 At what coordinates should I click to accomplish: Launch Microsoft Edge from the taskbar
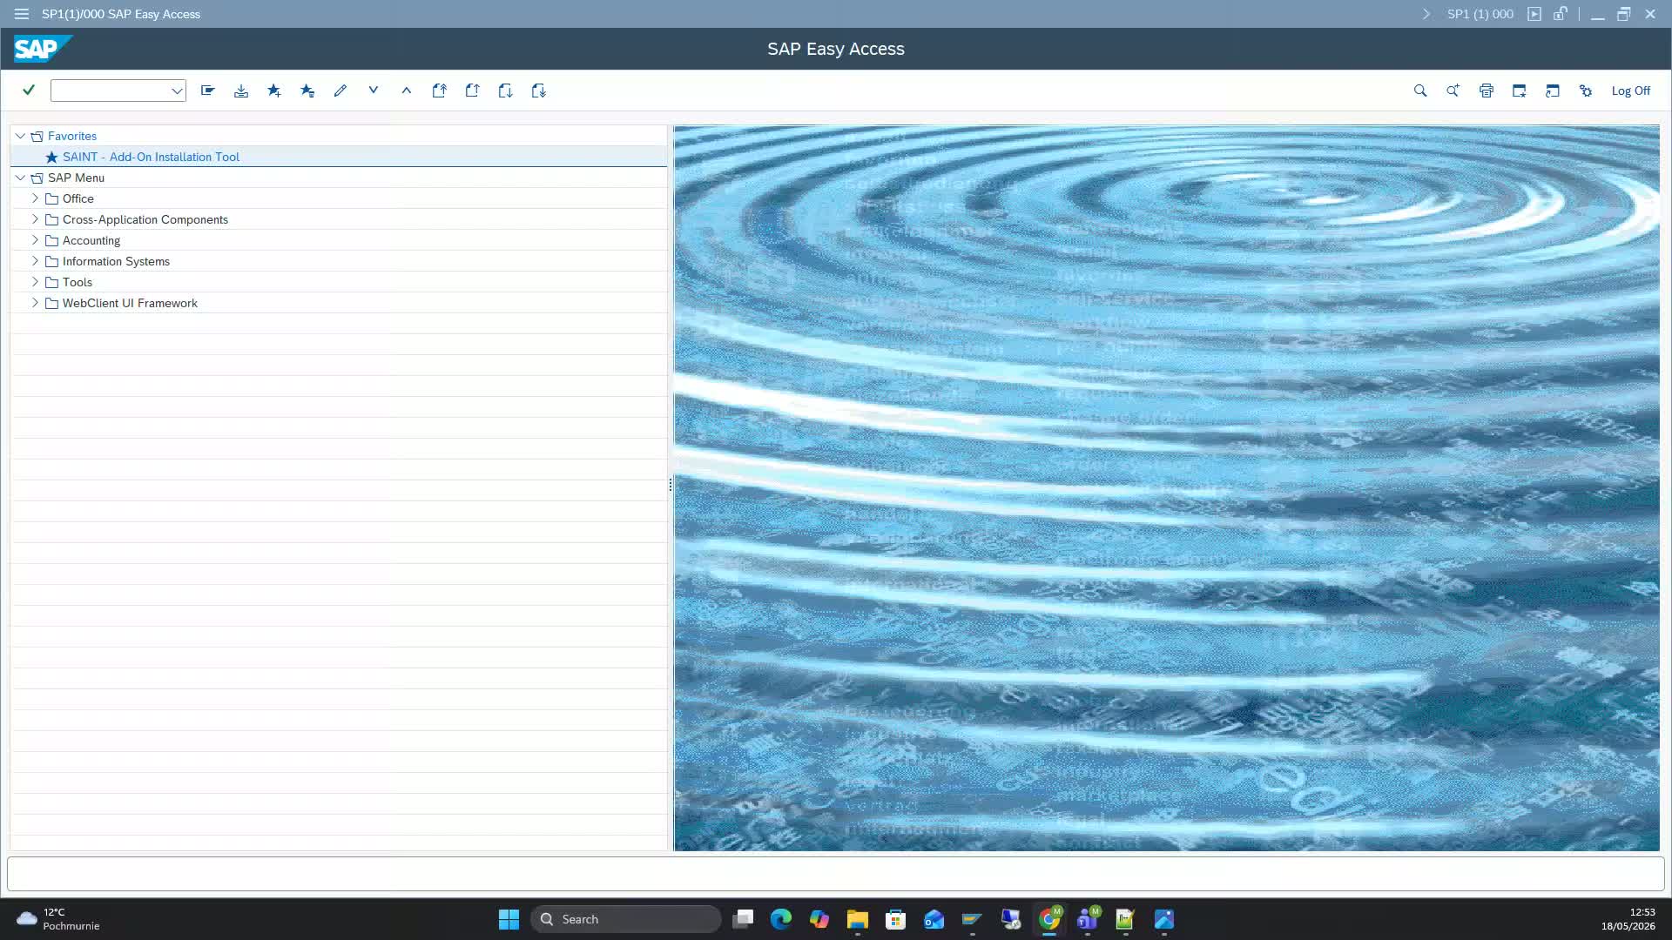tap(781, 919)
